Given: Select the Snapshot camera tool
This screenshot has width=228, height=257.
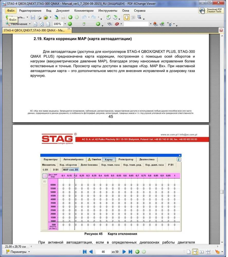Looking at the screenshot, I should click(133, 17).
